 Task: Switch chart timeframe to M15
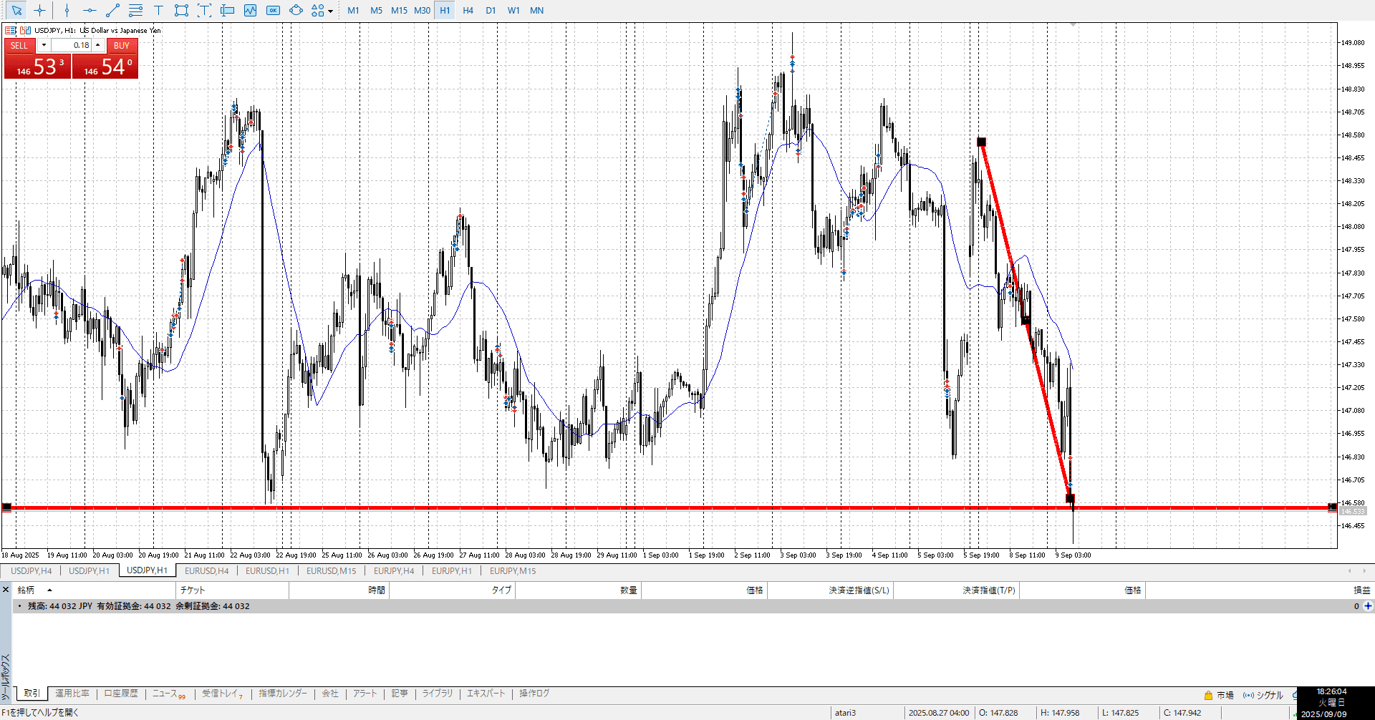coord(399,10)
